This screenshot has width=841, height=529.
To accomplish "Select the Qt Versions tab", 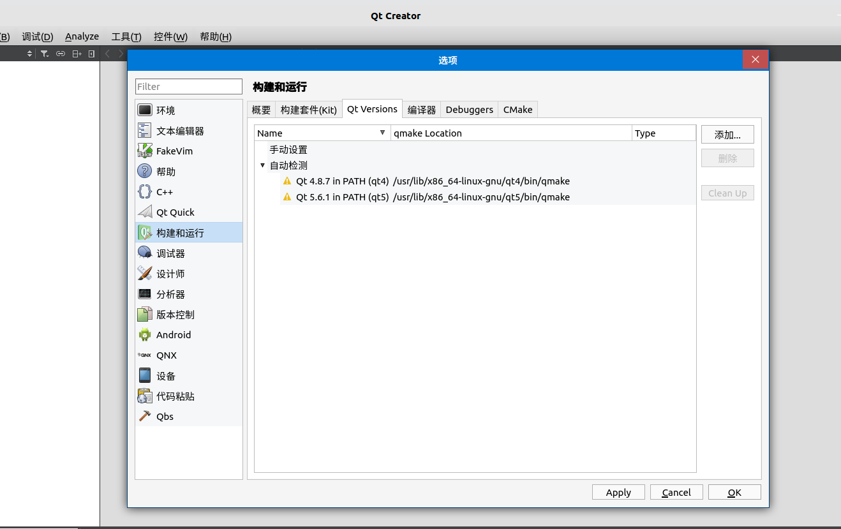I will tap(372, 109).
